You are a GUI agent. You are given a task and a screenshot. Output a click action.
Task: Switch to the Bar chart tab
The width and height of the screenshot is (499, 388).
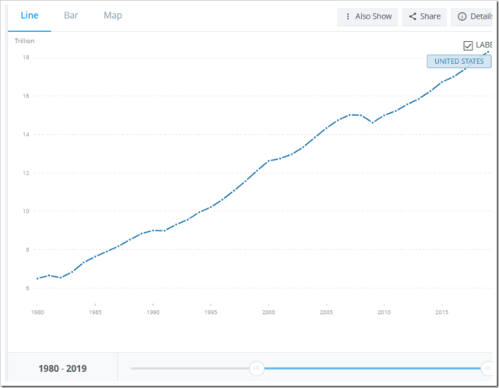pyautogui.click(x=71, y=16)
